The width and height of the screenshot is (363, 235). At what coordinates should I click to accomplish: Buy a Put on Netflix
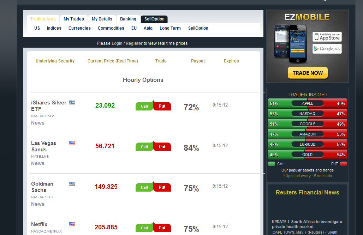pos(162,228)
